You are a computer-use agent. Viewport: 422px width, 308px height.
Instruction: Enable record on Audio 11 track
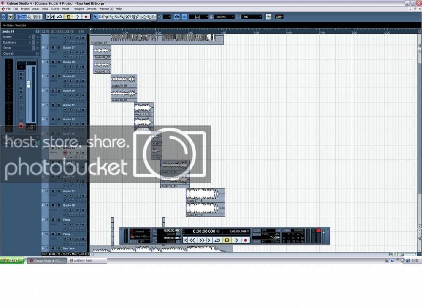click(x=65, y=109)
